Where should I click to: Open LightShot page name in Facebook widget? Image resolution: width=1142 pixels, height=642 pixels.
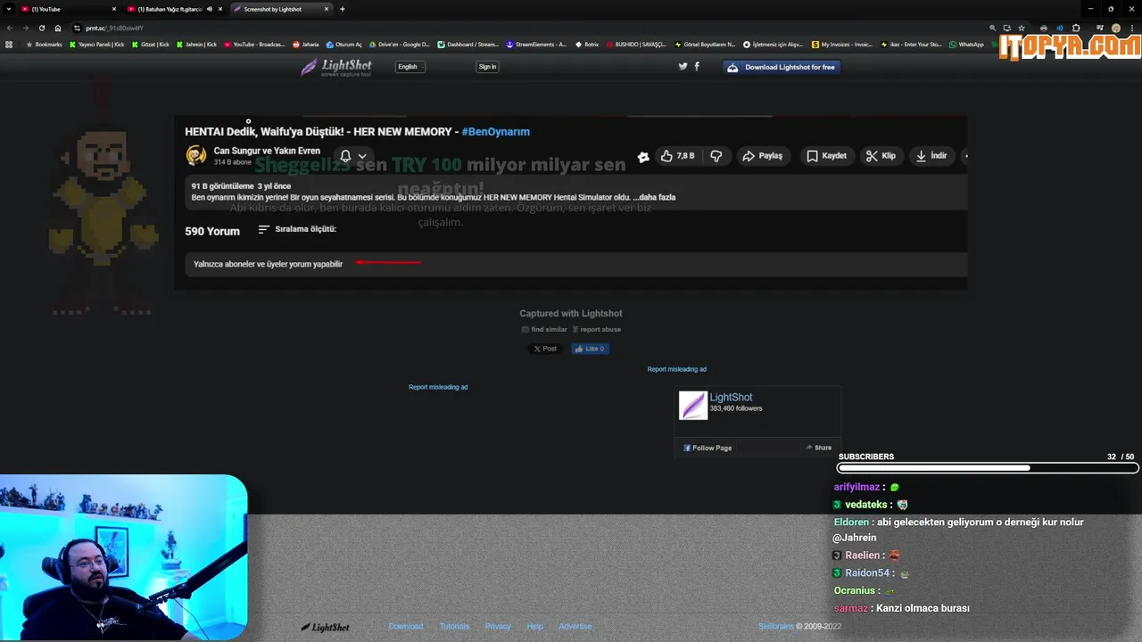click(x=731, y=398)
